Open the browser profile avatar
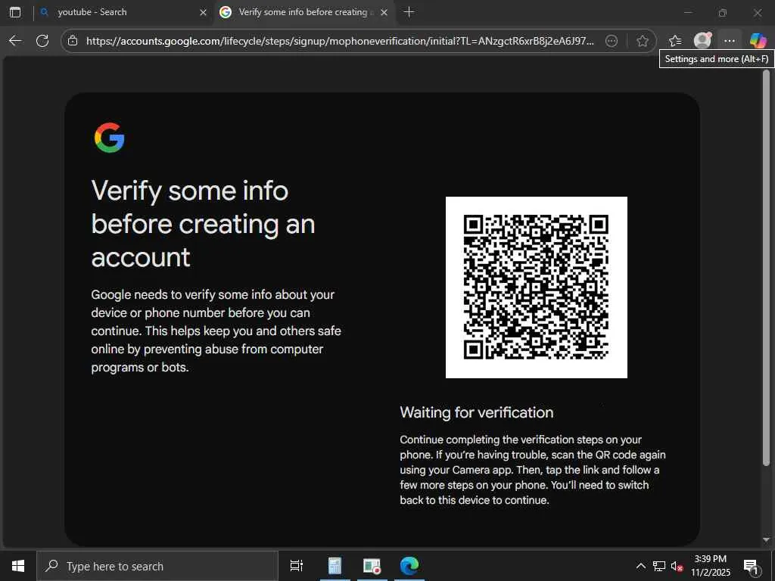Image resolution: width=775 pixels, height=581 pixels. 702,41
